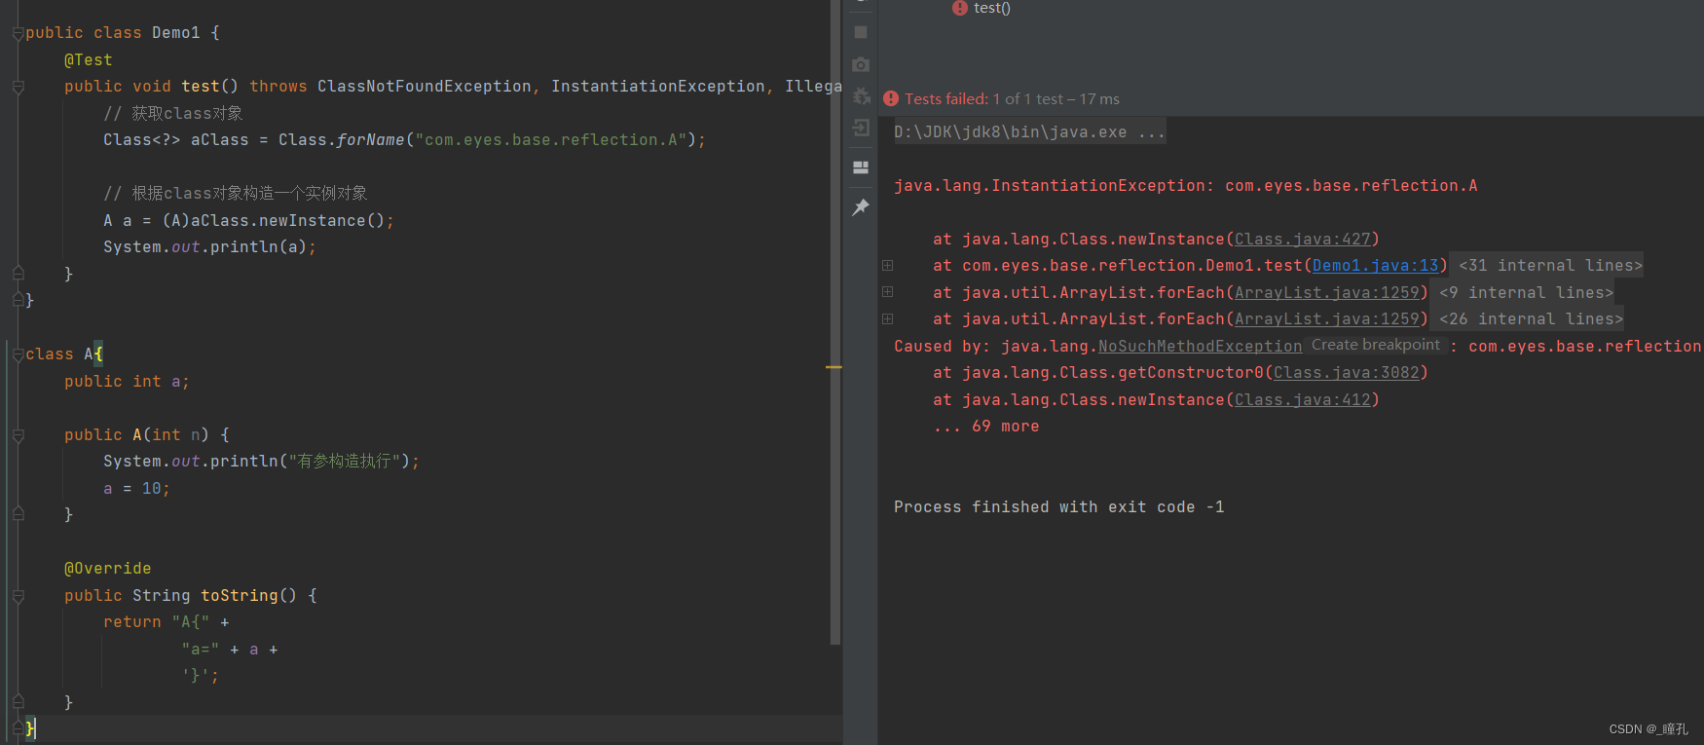Screen dimensions: 1704x745
Task: Click the NoSuchMethodException link
Action: [1200, 346]
